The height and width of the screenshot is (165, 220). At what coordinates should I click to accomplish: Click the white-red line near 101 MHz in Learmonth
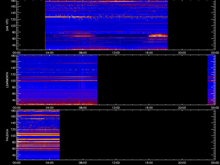(x=57, y=80)
